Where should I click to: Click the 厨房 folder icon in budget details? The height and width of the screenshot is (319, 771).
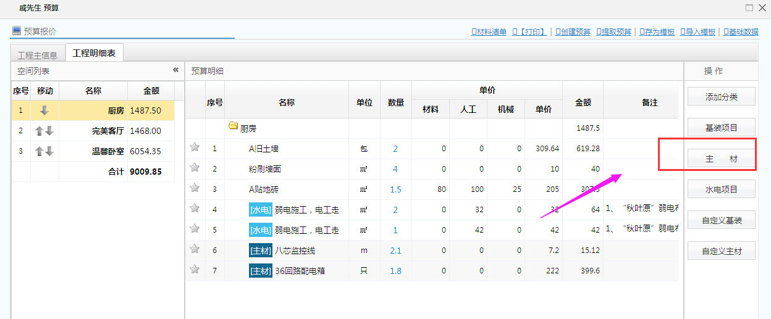coord(233,126)
